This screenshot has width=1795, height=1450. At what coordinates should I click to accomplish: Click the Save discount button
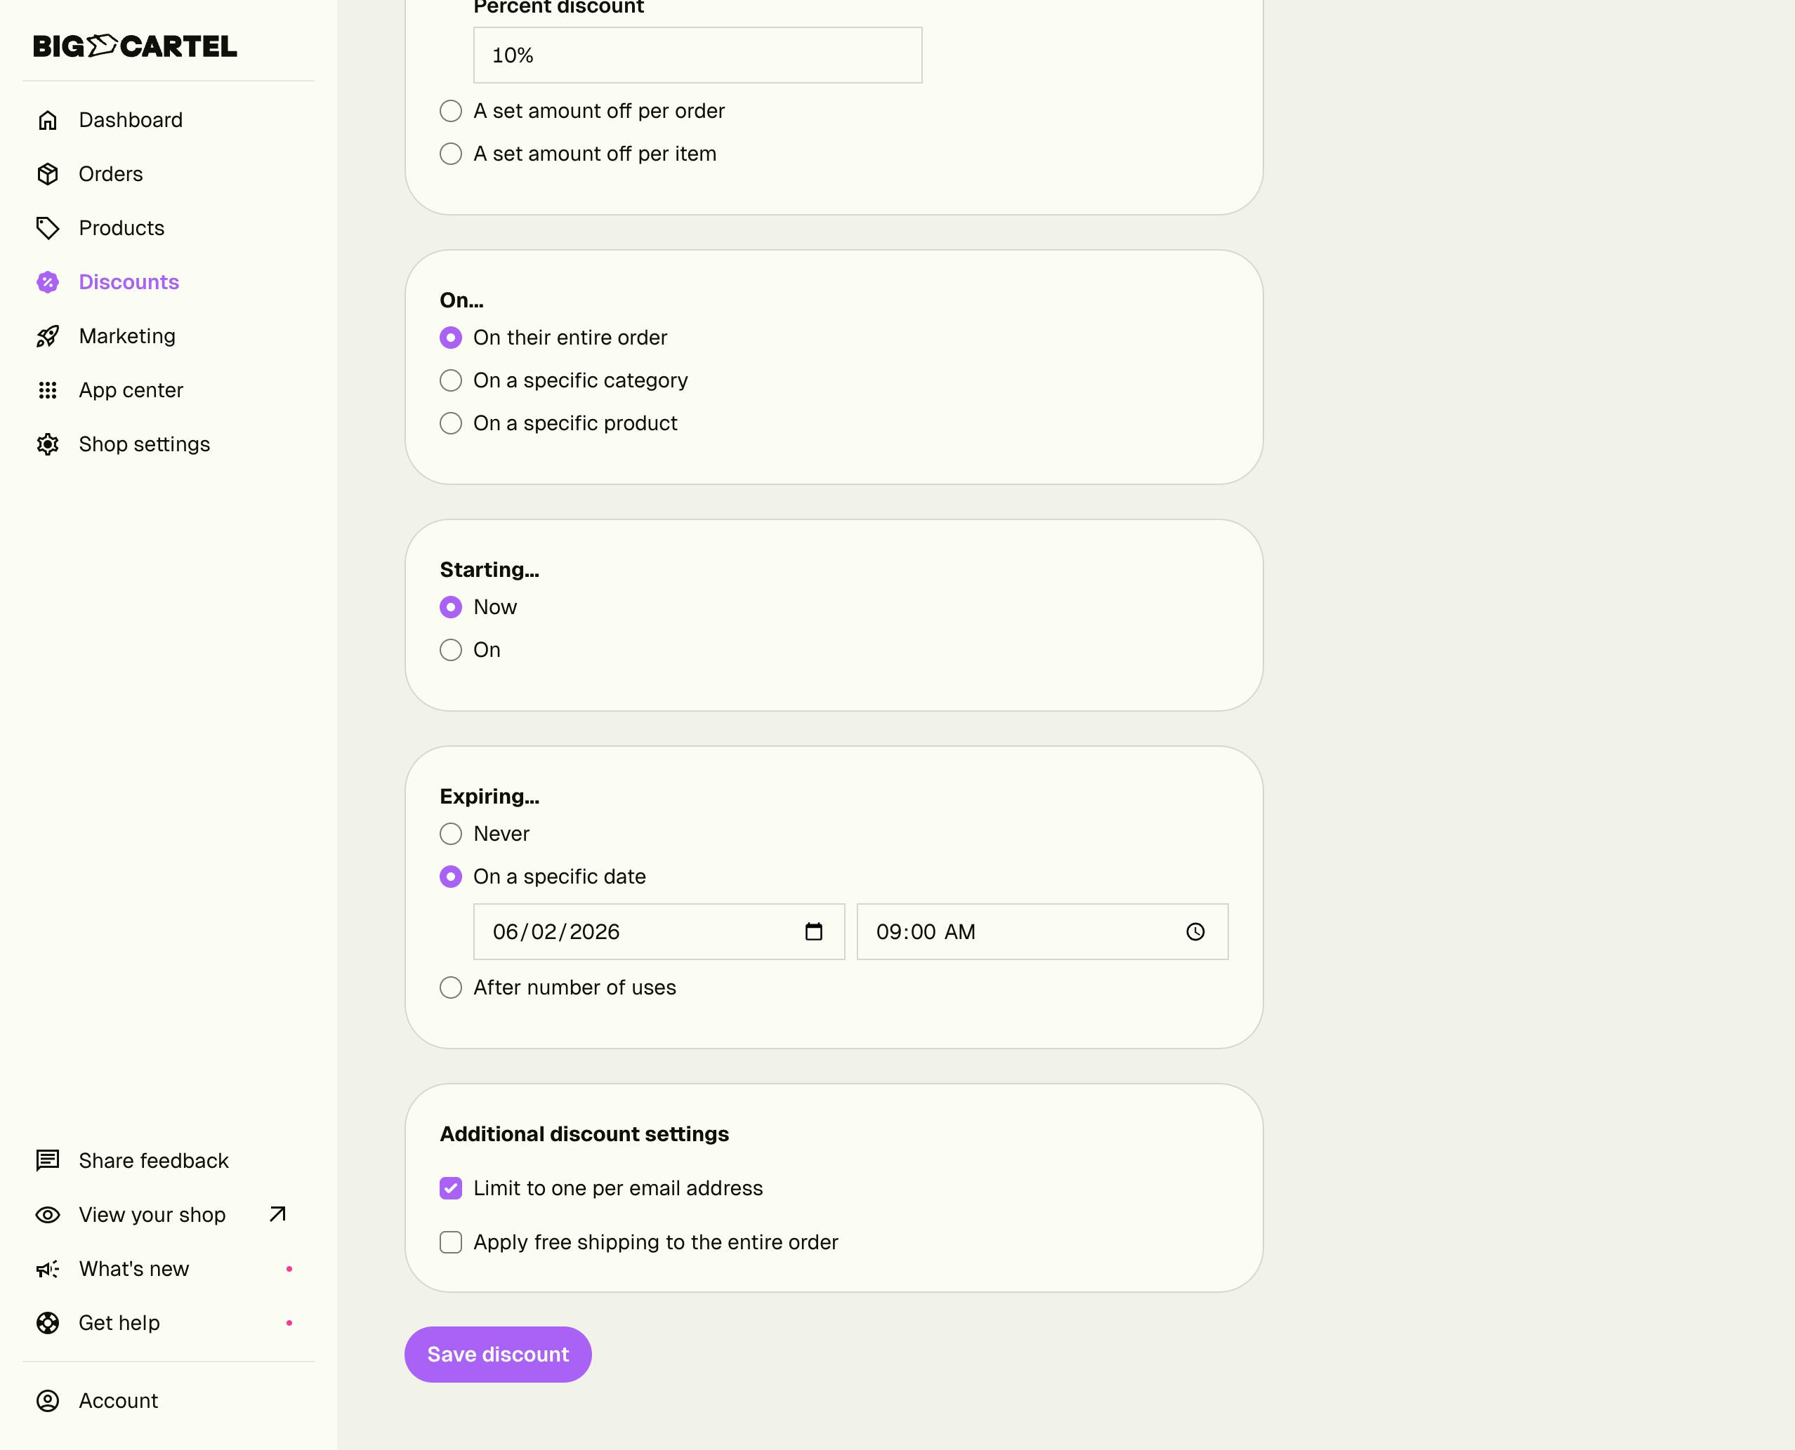497,1354
